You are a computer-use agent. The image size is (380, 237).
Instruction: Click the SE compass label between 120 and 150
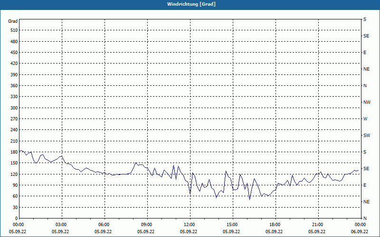(366, 169)
